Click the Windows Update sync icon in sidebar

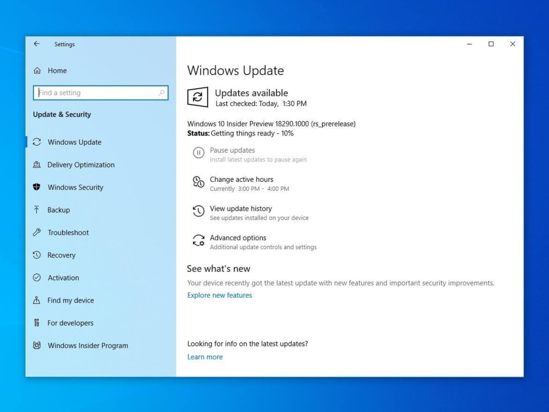point(37,142)
